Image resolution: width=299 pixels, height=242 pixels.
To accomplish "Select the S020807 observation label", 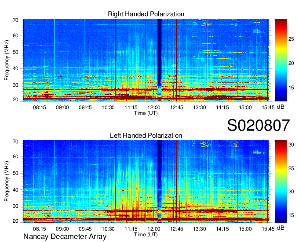I will click(x=259, y=125).
